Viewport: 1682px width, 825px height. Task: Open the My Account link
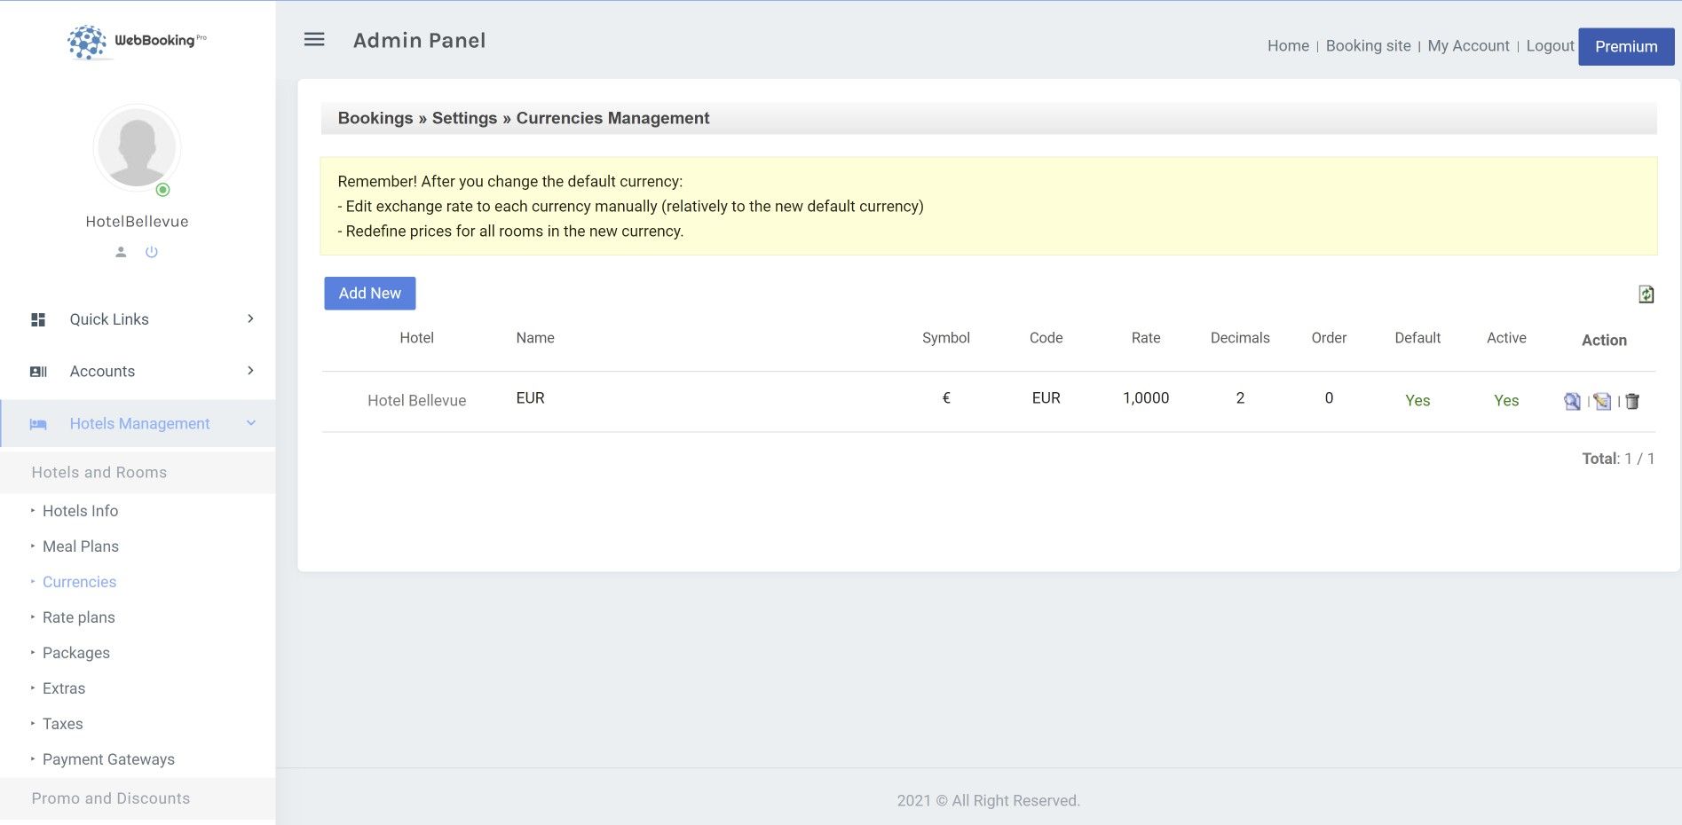(x=1467, y=46)
